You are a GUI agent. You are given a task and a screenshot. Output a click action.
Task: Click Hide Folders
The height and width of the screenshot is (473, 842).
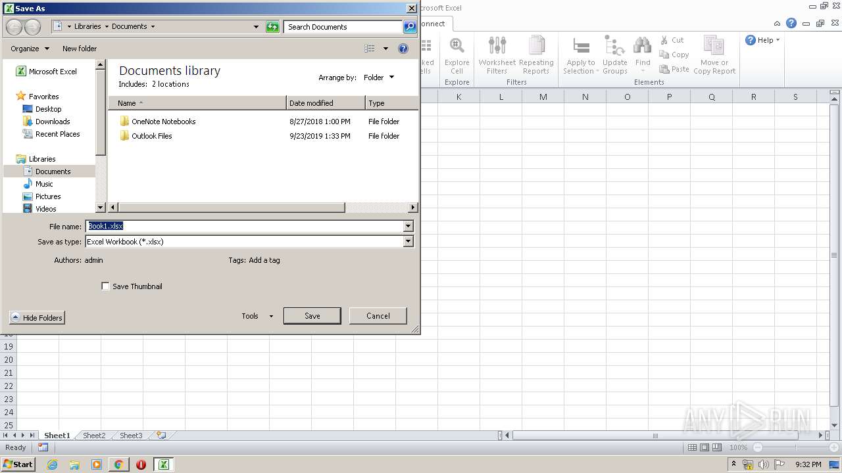37,318
